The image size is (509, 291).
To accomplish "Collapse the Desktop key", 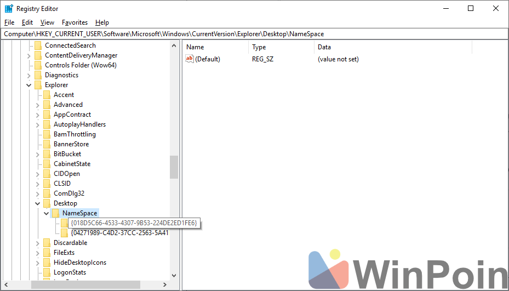I will point(38,204).
